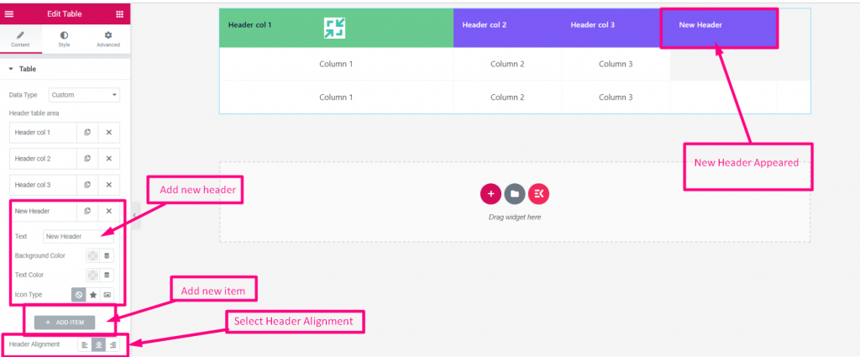
Task: Delete the New Header item
Action: tap(108, 211)
